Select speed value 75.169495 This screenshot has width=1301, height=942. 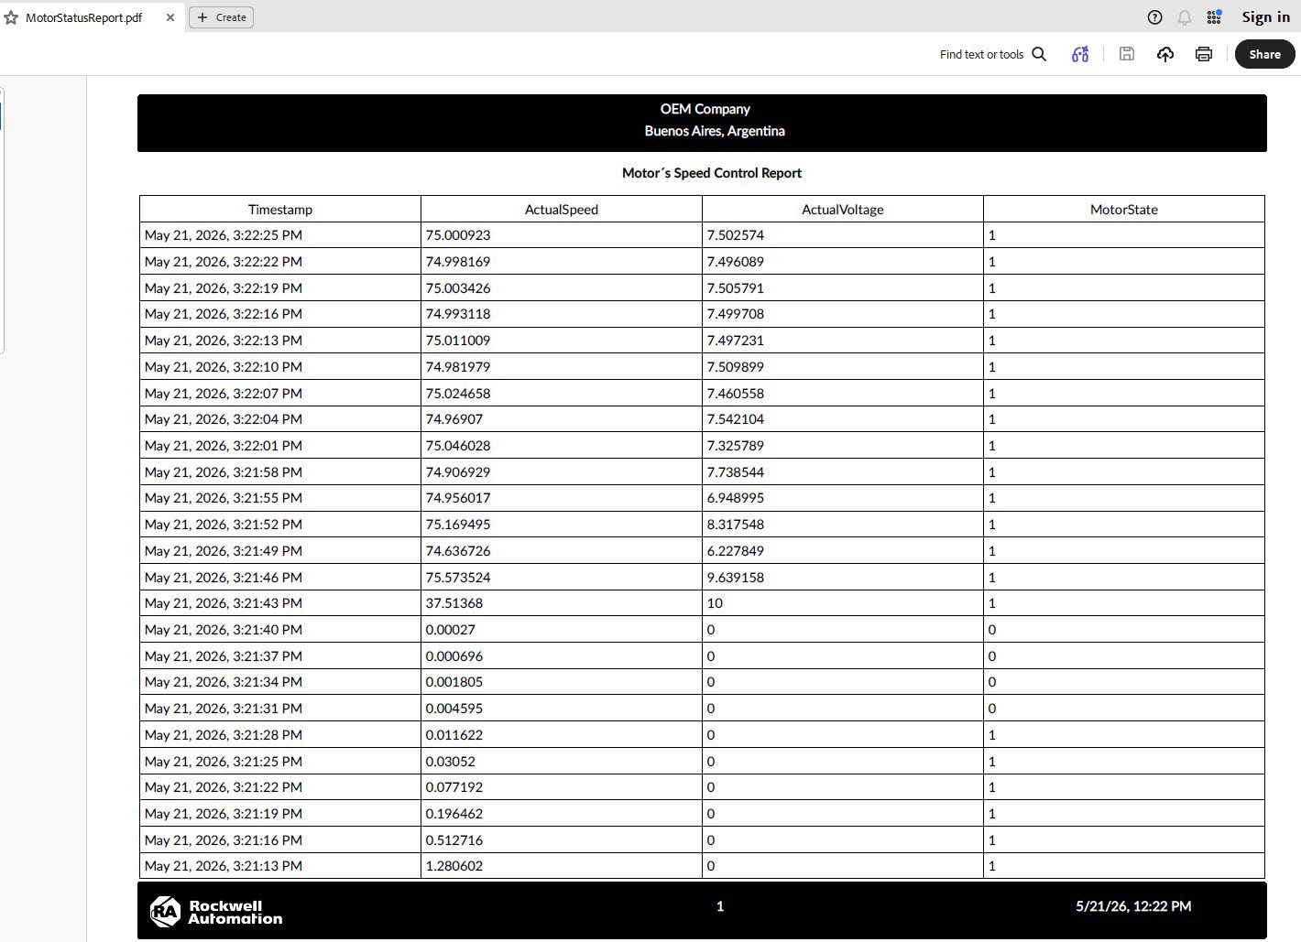click(458, 525)
